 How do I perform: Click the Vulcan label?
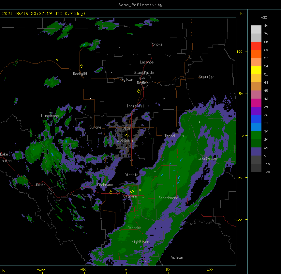click(x=177, y=258)
